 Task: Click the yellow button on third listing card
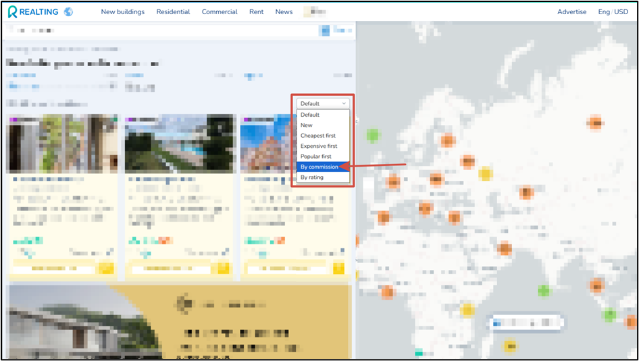tap(338, 268)
